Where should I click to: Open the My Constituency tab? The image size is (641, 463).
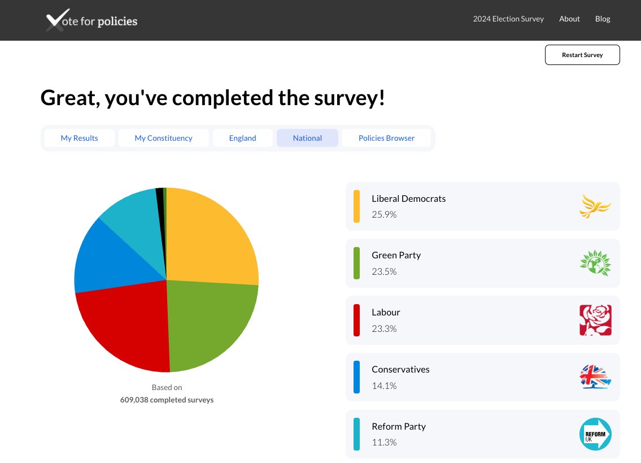tap(163, 137)
